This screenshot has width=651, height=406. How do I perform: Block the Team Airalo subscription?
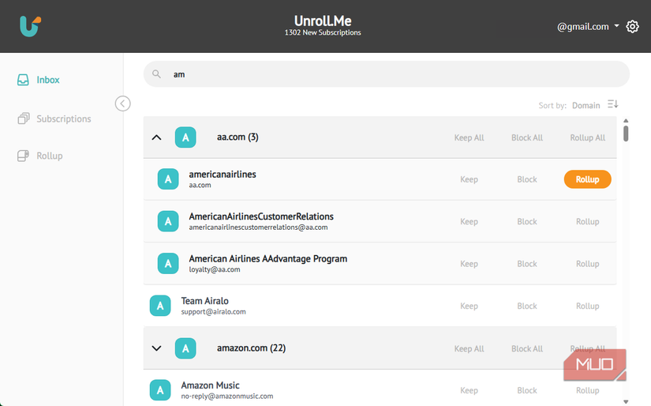[x=527, y=306]
